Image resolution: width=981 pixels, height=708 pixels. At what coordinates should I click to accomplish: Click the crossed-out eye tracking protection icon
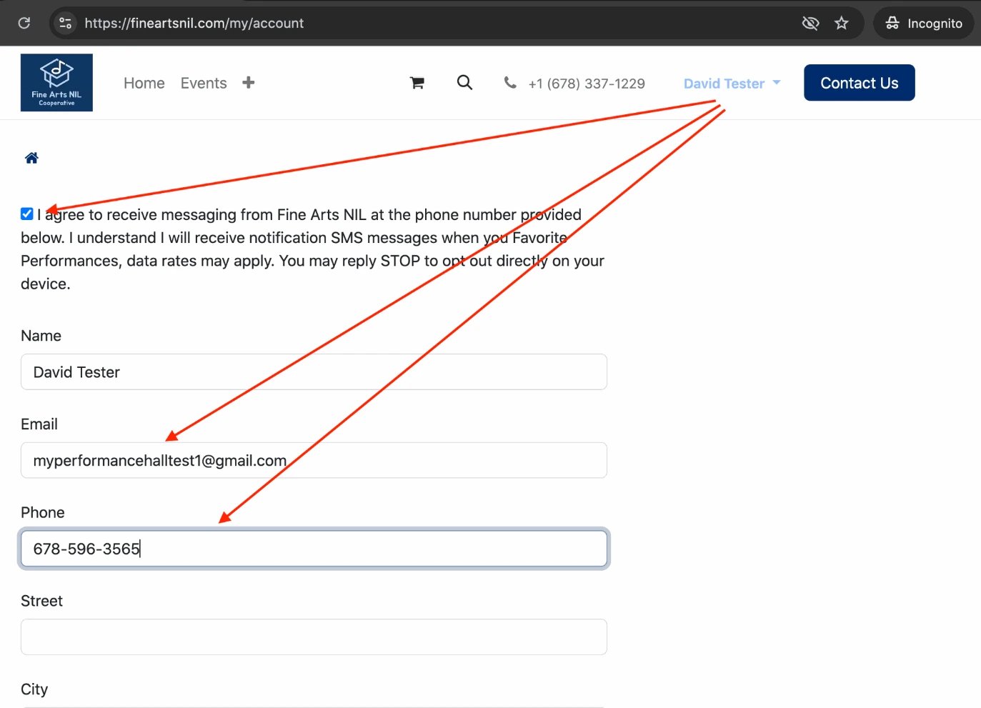click(x=810, y=23)
